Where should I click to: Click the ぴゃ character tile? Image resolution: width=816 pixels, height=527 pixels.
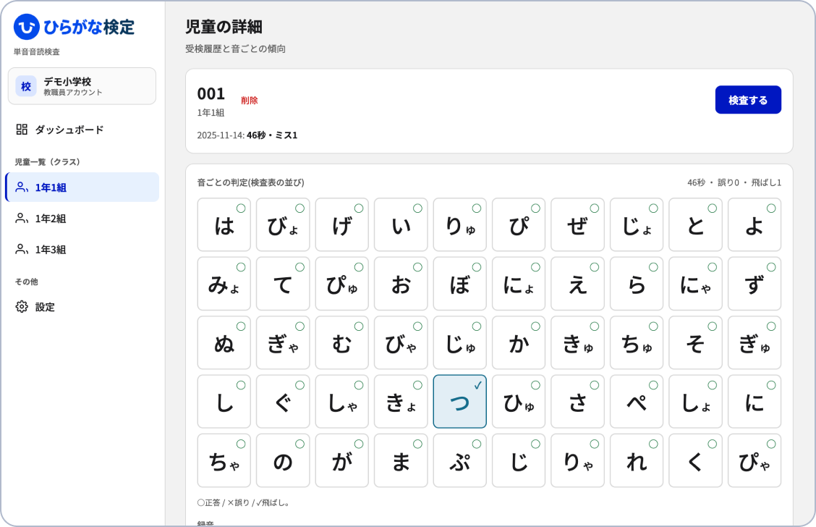click(x=755, y=460)
